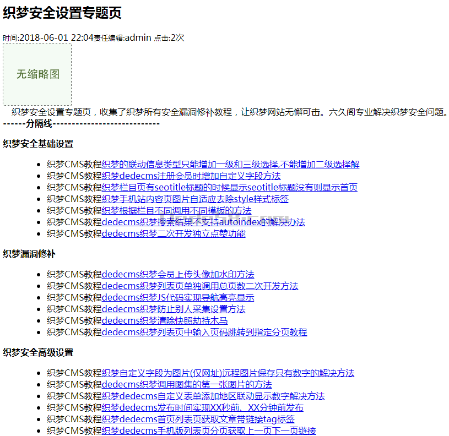Open link dedecms织梦清除快照劫持木马

click(165, 320)
